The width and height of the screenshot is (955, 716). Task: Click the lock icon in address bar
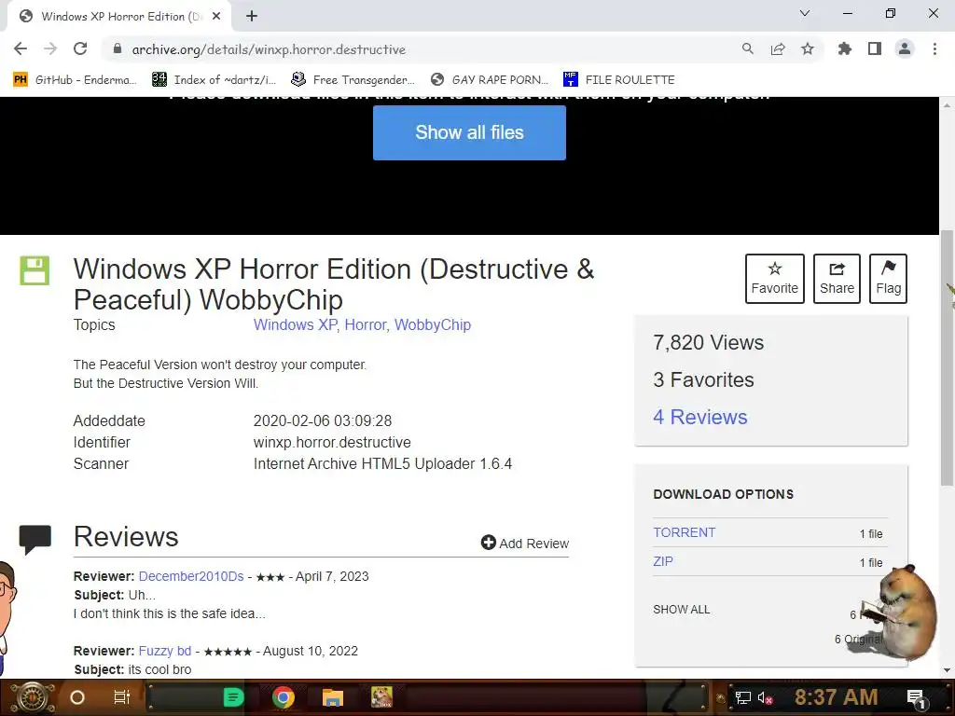[x=118, y=49]
